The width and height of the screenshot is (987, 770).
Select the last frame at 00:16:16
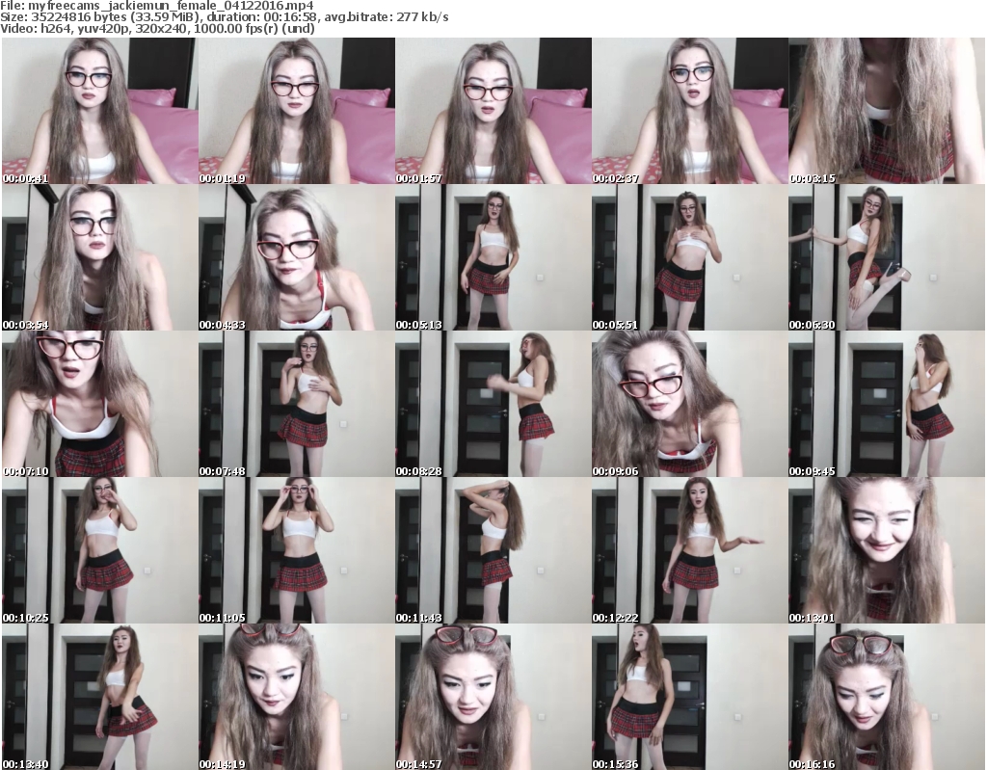(x=886, y=697)
